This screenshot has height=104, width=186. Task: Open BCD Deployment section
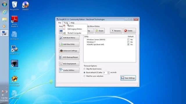pos(69,64)
